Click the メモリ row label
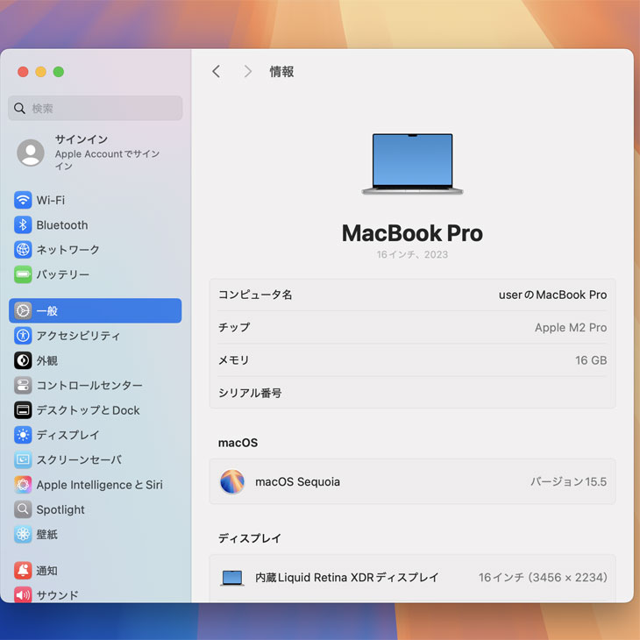Viewport: 640px width, 640px height. click(x=233, y=360)
